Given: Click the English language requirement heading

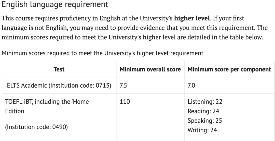Looking at the screenshot, I should pos(55,4).
